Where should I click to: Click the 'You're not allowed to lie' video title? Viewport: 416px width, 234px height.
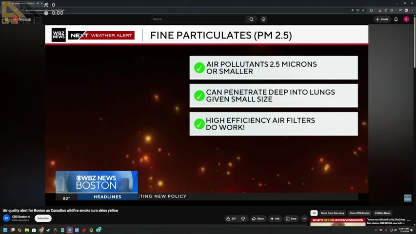click(x=386, y=221)
